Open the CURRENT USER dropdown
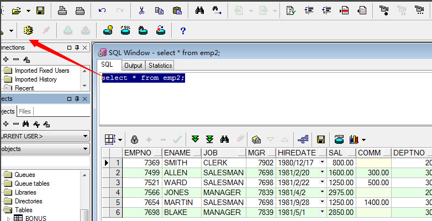 coord(85,136)
